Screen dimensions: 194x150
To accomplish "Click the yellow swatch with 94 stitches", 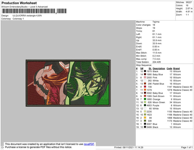I will tap(145, 118).
